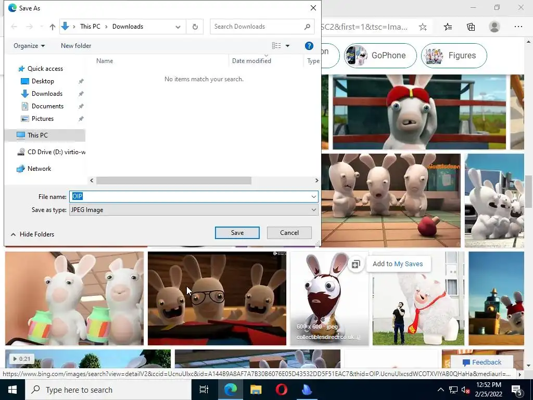533x400 pixels.
Task: Sort by the Name column header
Action: [105, 61]
